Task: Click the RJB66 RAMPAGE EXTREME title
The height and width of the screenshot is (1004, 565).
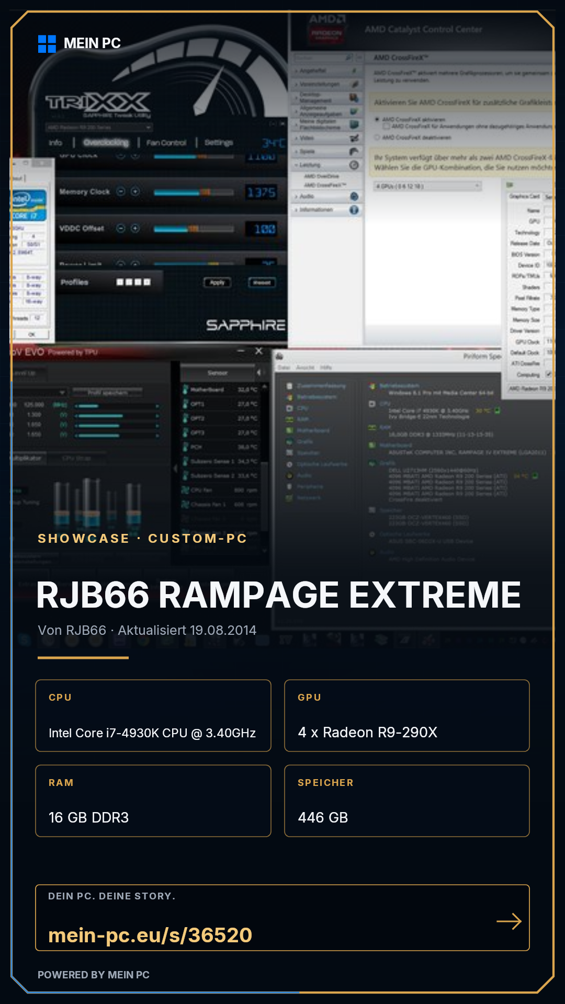Action: point(278,595)
